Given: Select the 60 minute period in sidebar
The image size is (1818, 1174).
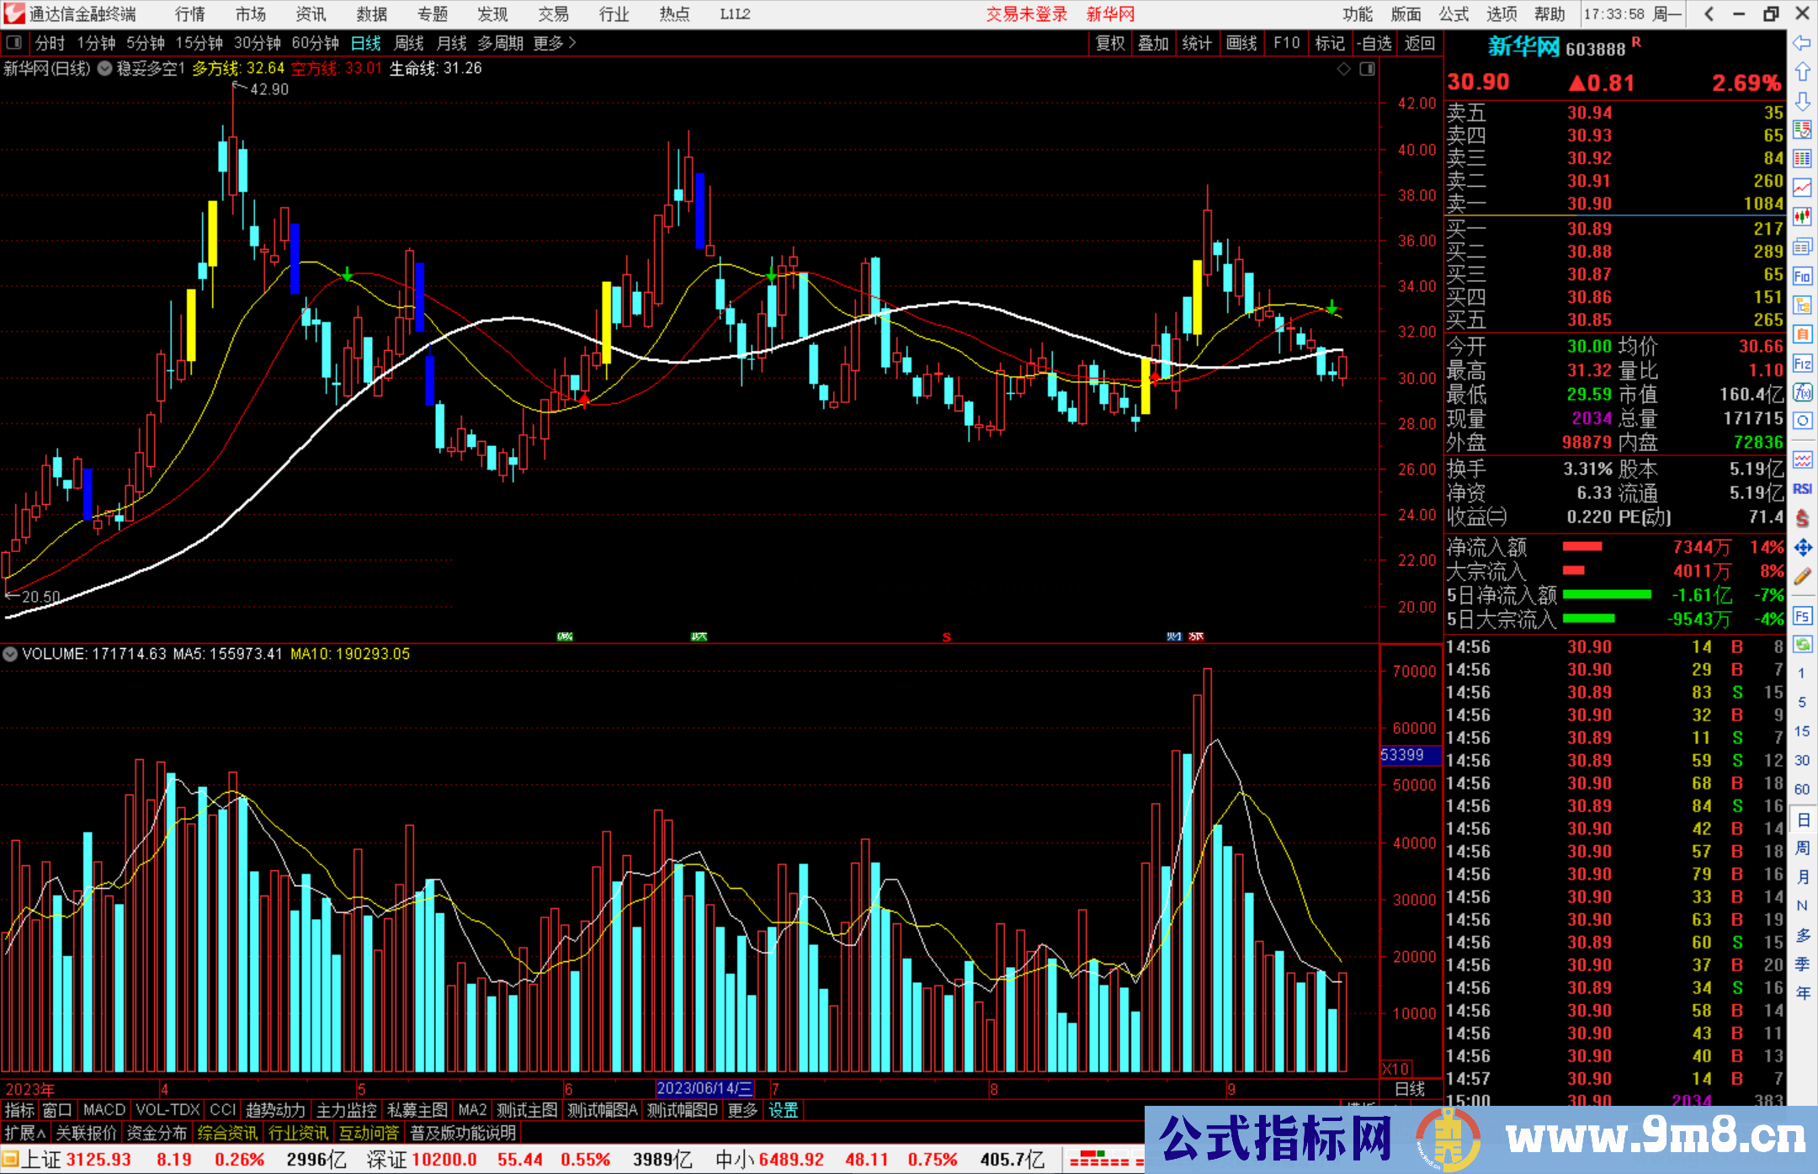Looking at the screenshot, I should (x=1802, y=789).
